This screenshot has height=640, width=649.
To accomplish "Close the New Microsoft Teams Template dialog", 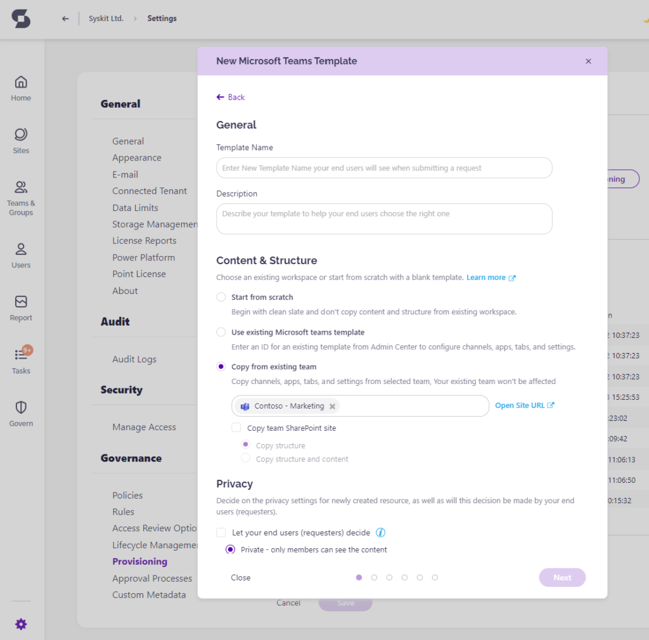I will tap(588, 61).
